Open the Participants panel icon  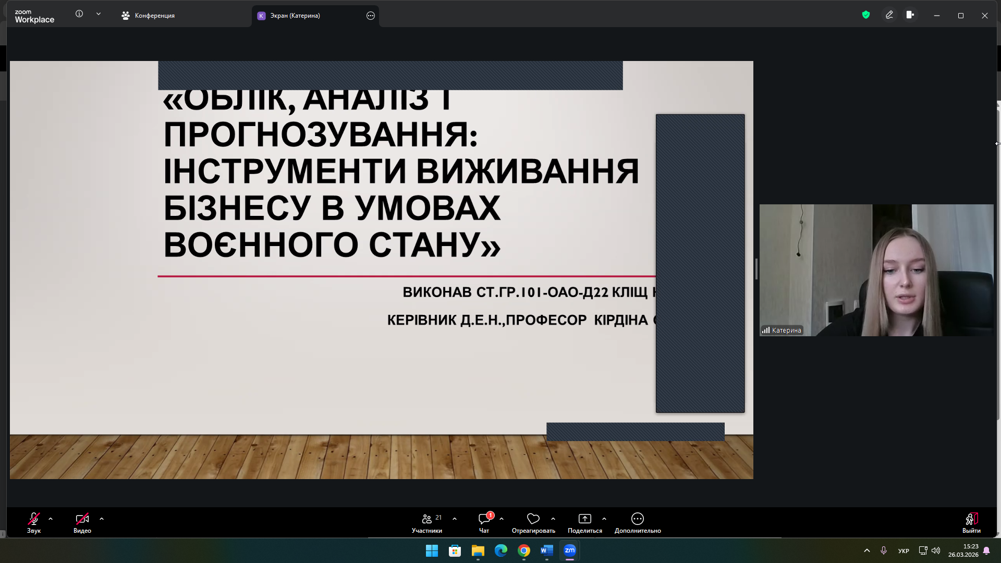[426, 519]
